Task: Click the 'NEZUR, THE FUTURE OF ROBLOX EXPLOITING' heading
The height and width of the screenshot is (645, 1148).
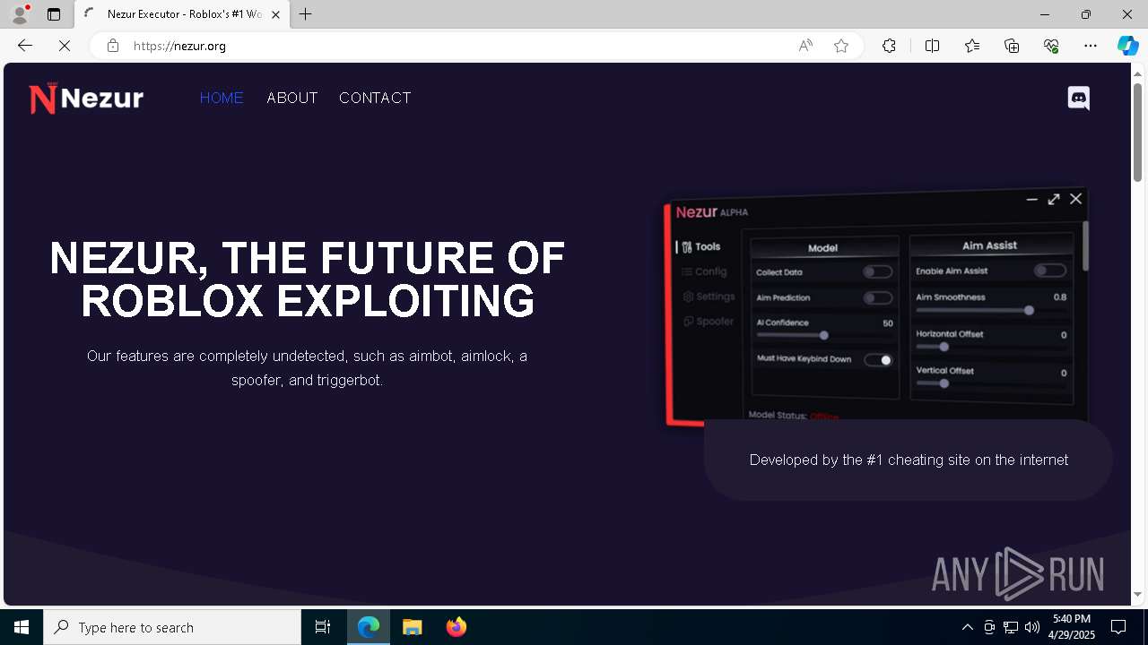Action: (x=307, y=279)
